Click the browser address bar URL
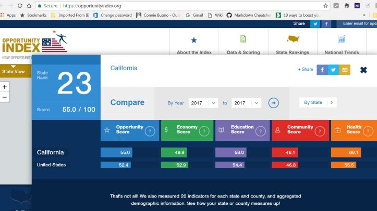The image size is (377, 211). click(x=92, y=6)
